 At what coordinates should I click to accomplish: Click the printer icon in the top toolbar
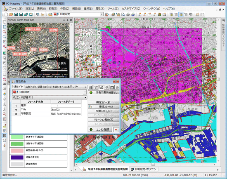click(x=128, y=14)
